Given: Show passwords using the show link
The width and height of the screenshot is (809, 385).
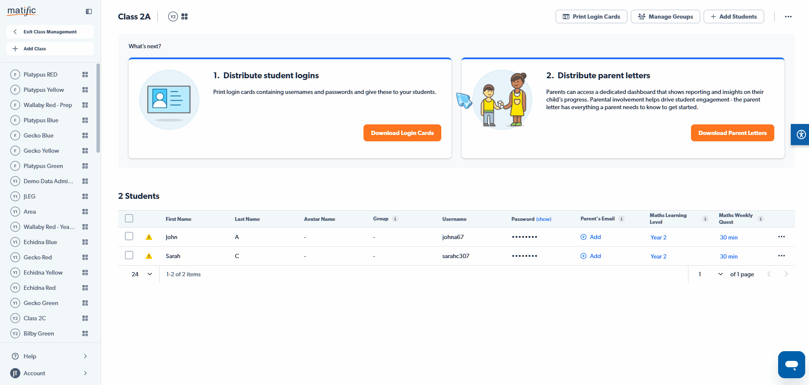Looking at the screenshot, I should click(543, 219).
